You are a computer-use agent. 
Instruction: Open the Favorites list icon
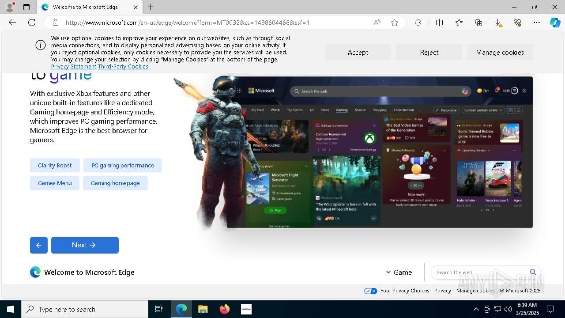tap(459, 23)
